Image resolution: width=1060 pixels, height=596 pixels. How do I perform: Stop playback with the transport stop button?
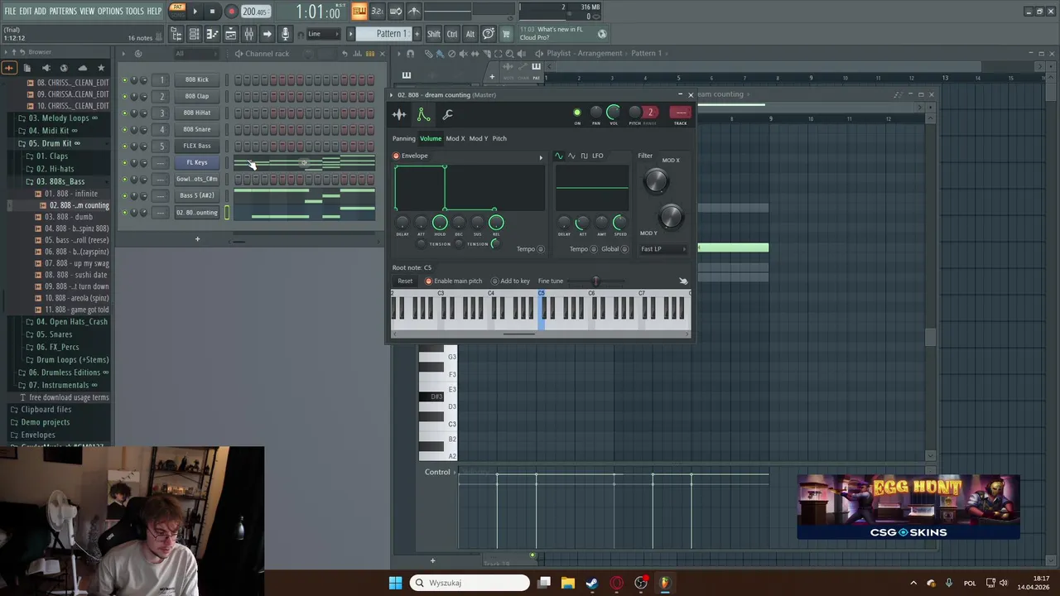[212, 12]
